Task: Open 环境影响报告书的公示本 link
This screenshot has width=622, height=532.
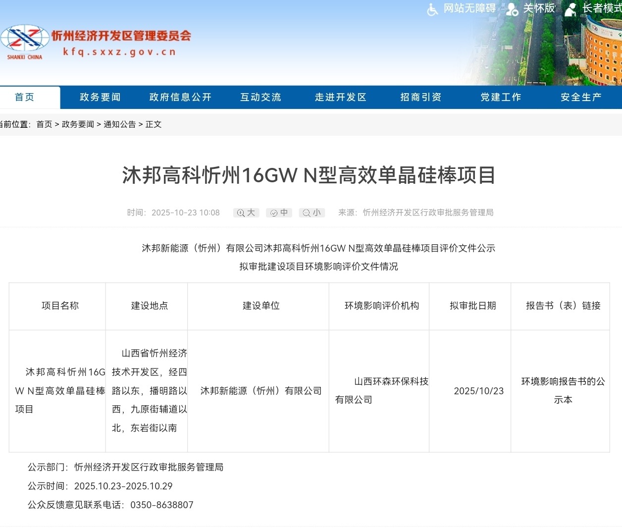Action: point(563,390)
